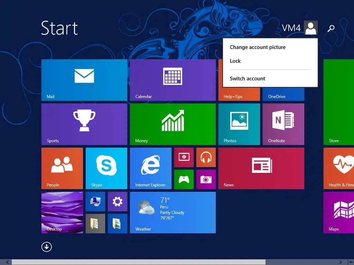
Task: Open the Desktop tile
Action: click(62, 212)
